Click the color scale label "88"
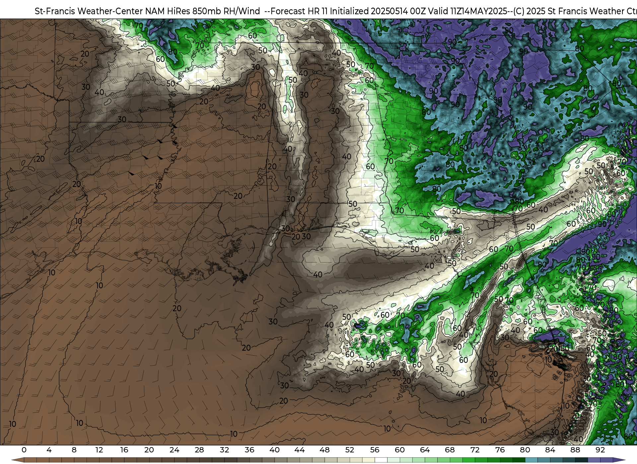637x464 pixels. (x=575, y=450)
